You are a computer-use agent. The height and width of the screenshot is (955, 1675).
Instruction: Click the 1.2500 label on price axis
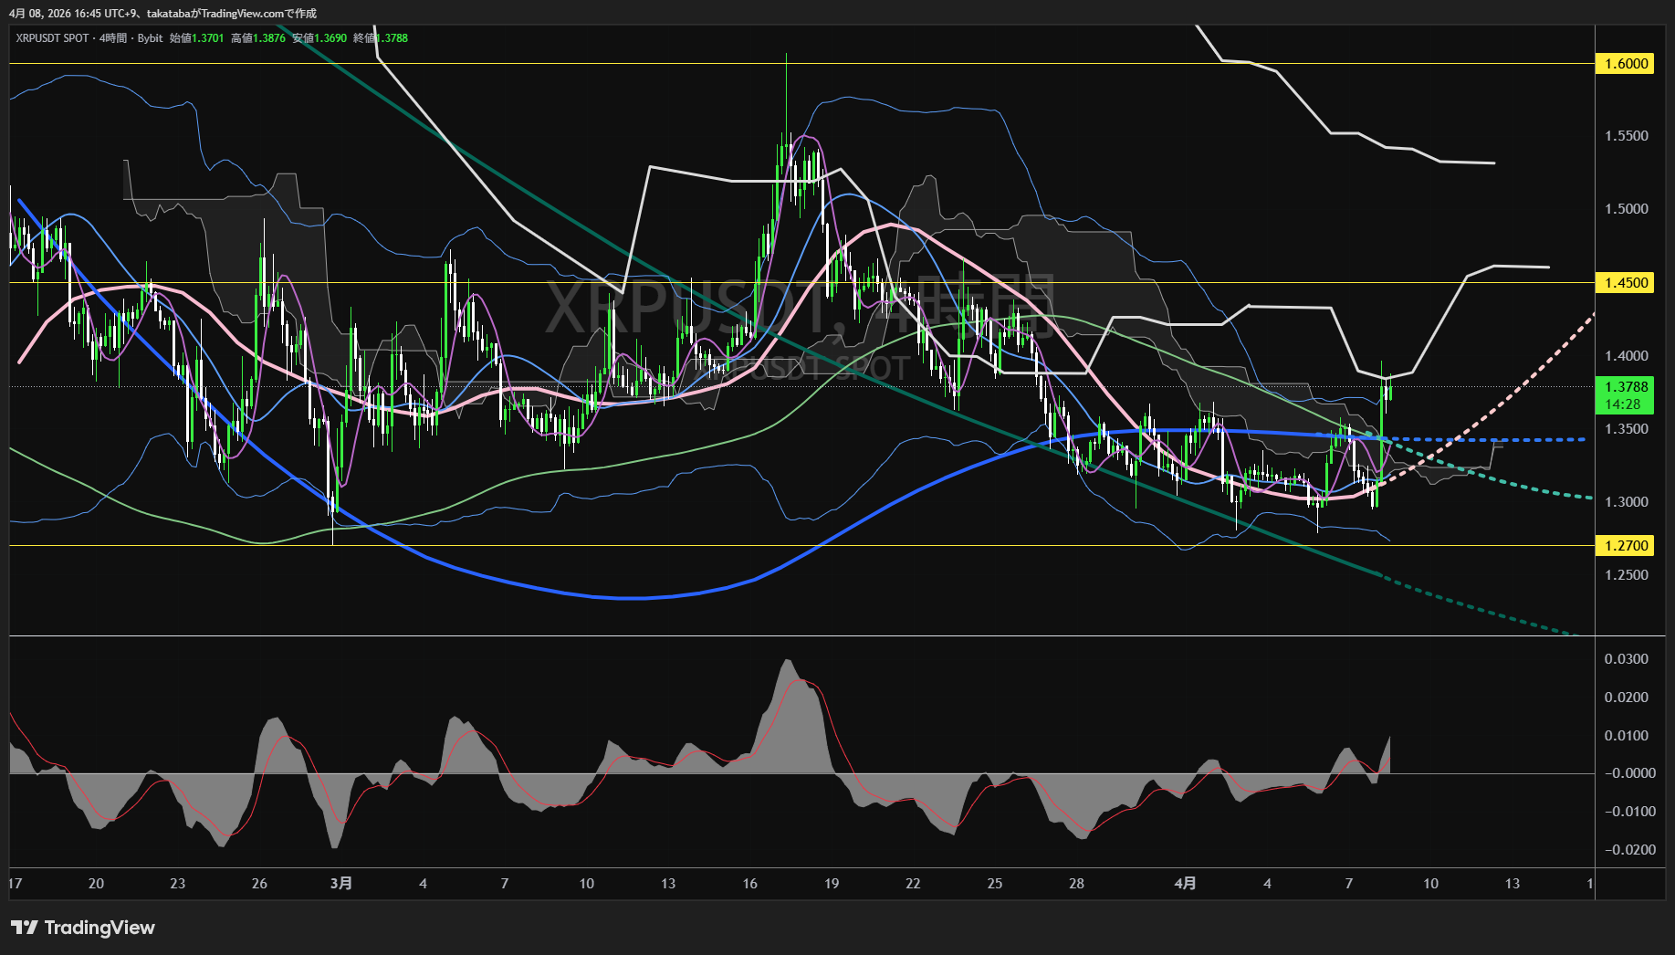tap(1626, 574)
